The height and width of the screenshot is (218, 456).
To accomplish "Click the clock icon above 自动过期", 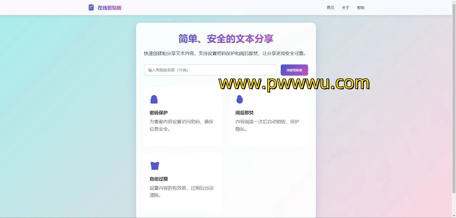I will click(155, 166).
